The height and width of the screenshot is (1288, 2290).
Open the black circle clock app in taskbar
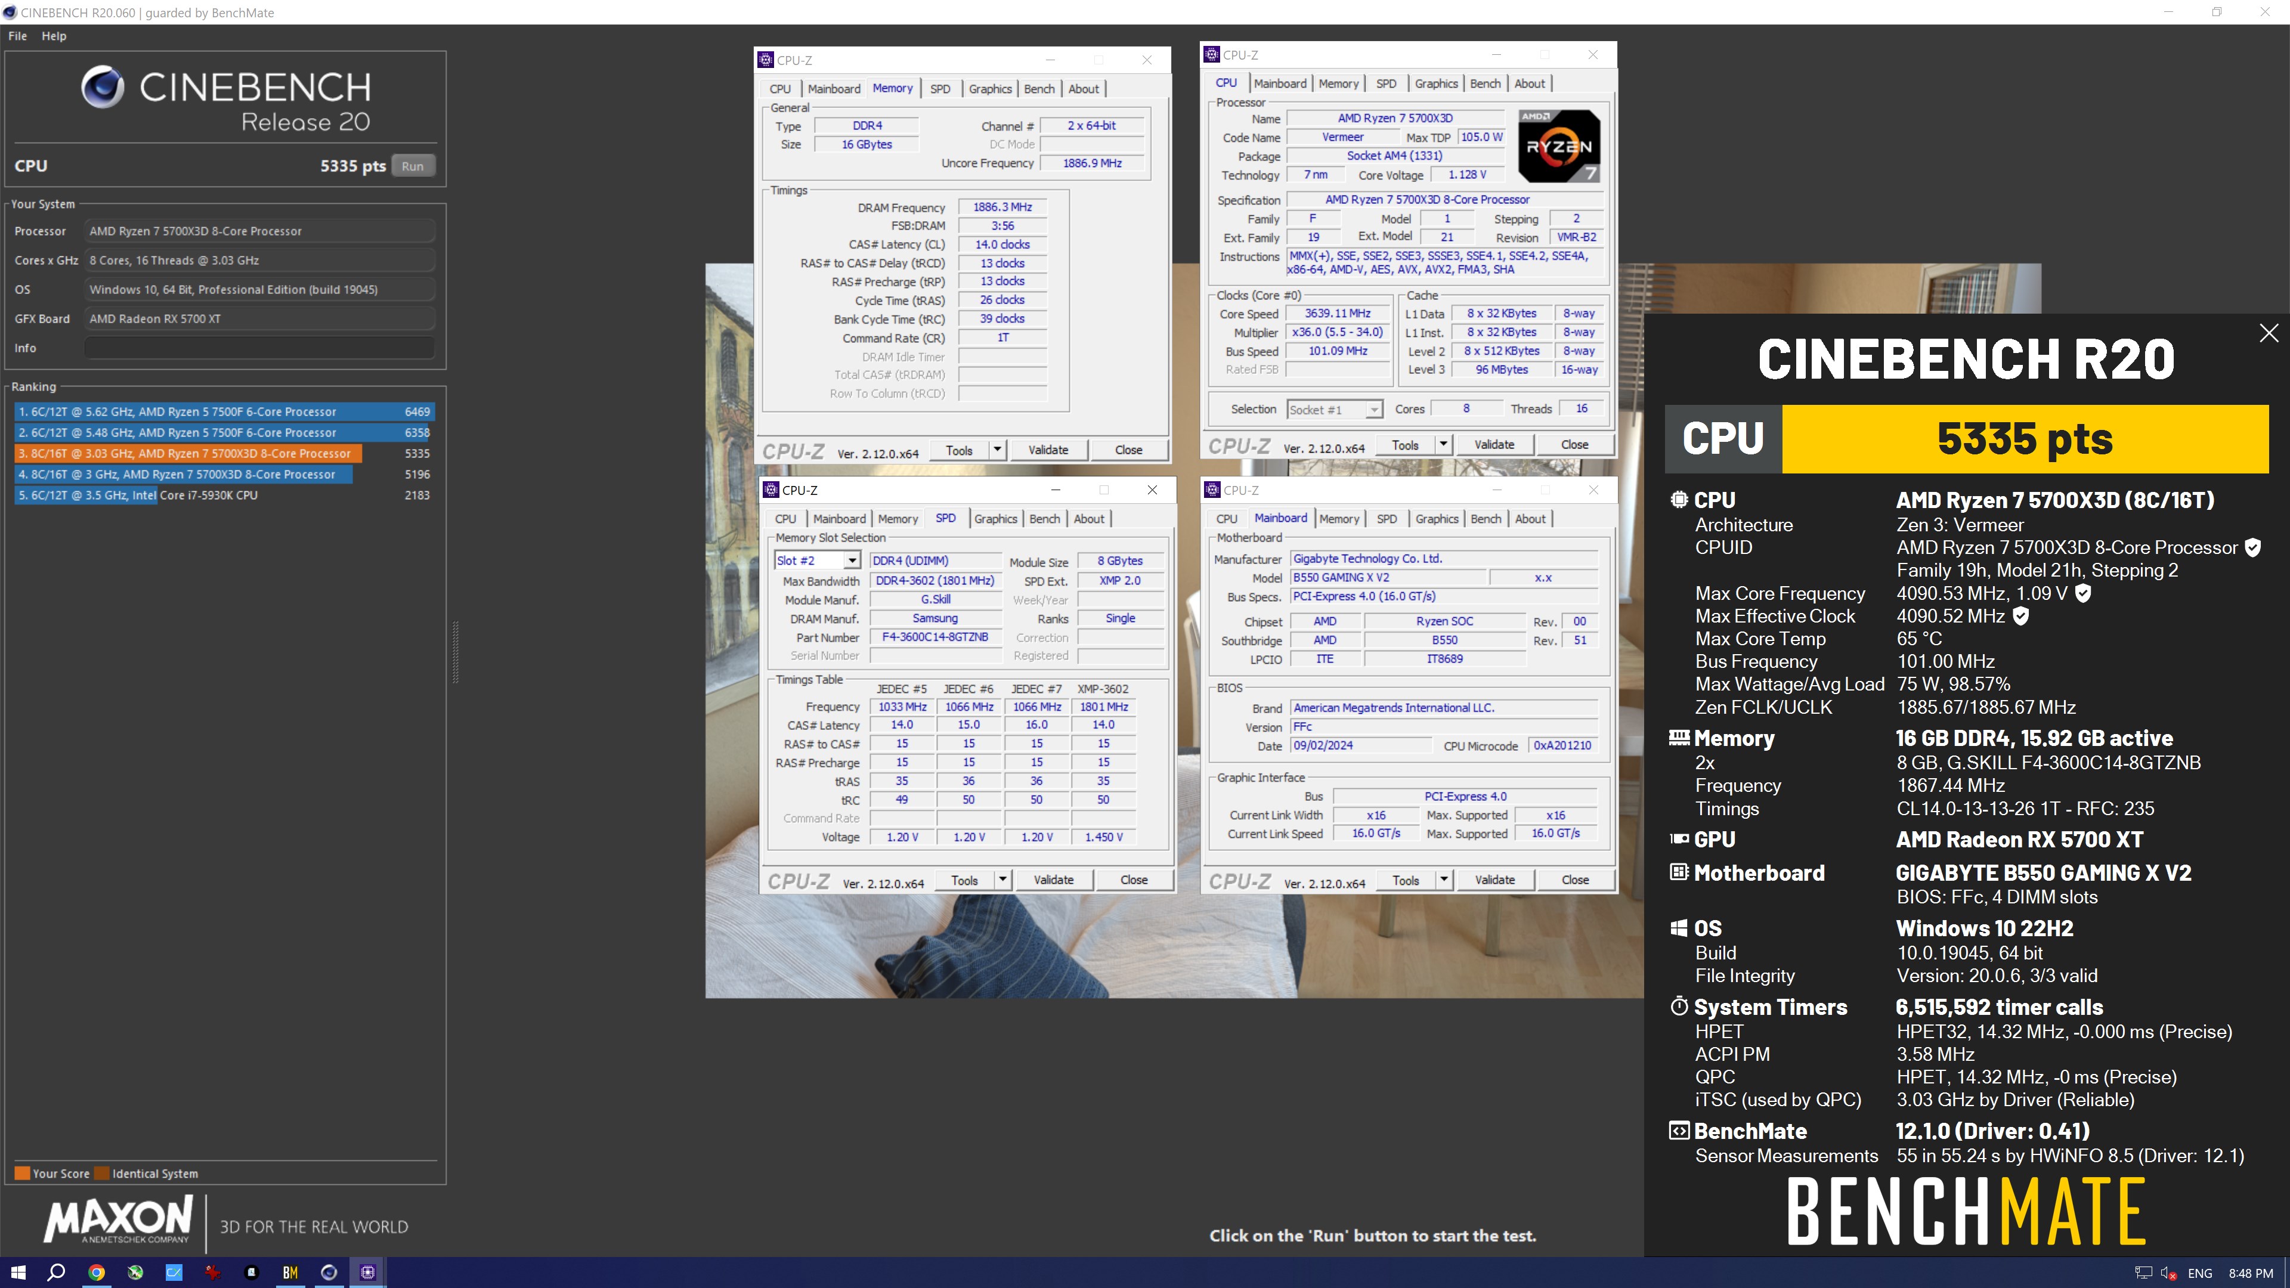click(252, 1272)
